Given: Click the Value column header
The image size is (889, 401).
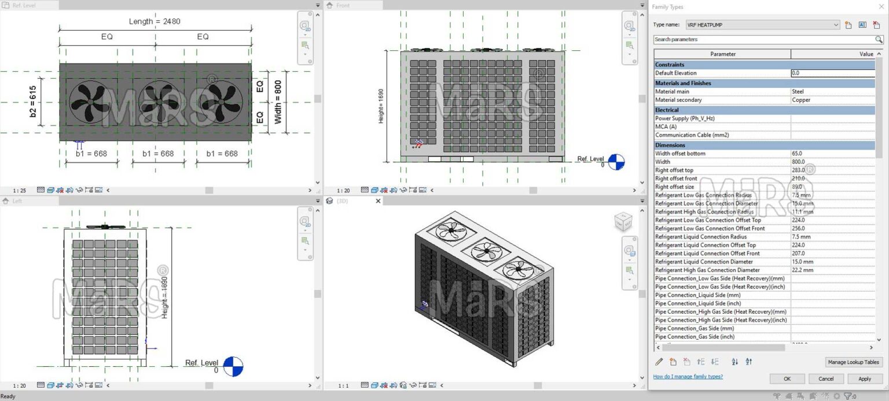Looking at the screenshot, I should 833,54.
